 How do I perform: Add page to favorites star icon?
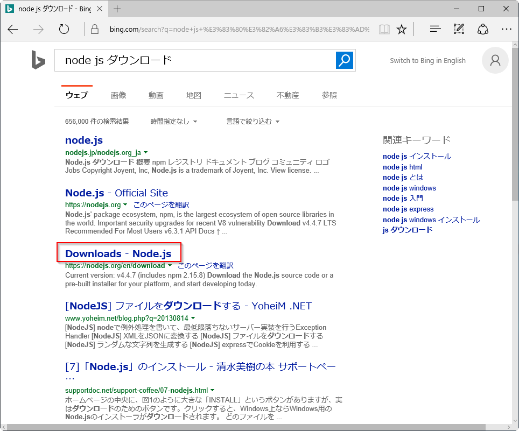[402, 30]
